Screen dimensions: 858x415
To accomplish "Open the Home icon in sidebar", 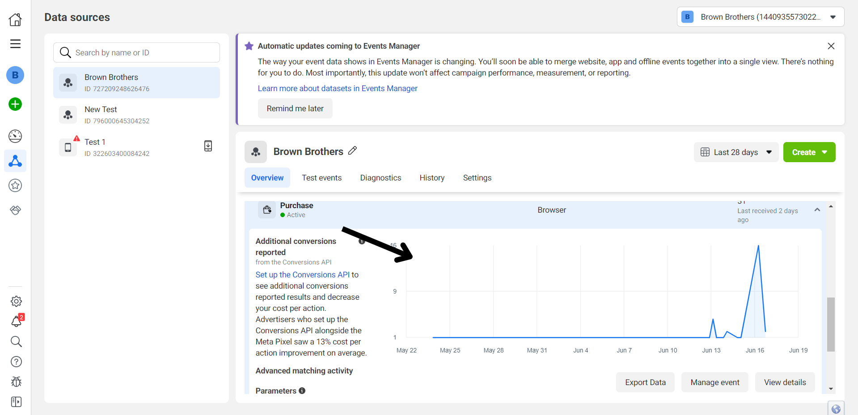I will [x=15, y=20].
